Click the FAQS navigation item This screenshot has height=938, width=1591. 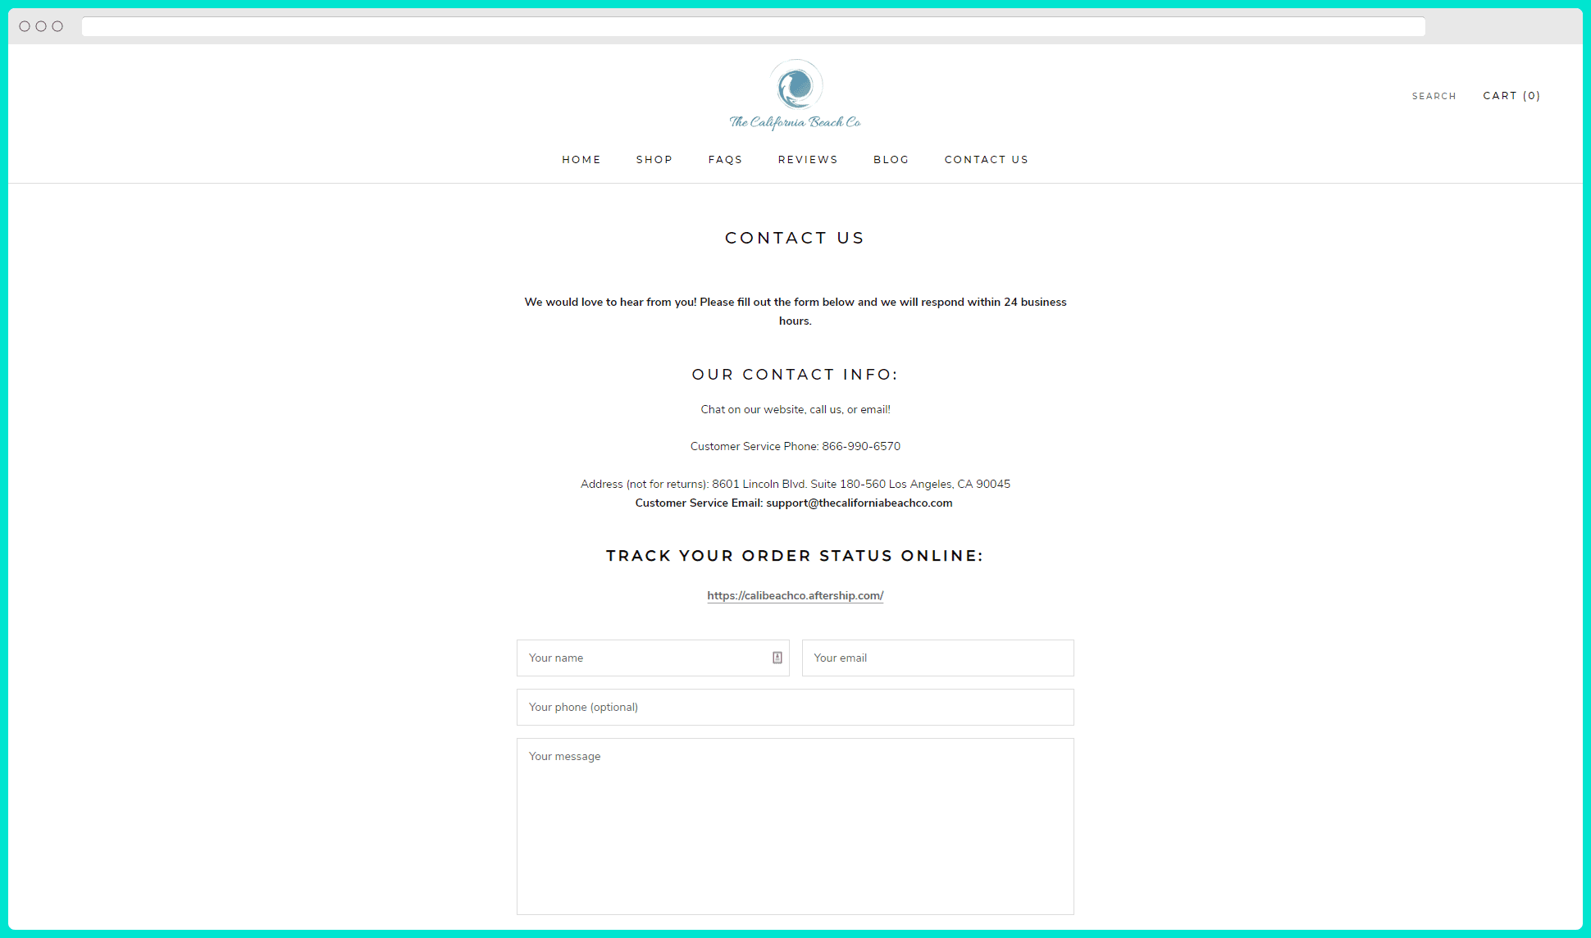pos(725,158)
